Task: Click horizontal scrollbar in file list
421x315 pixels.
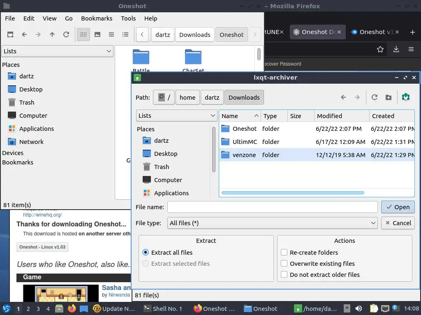Action: (293, 193)
